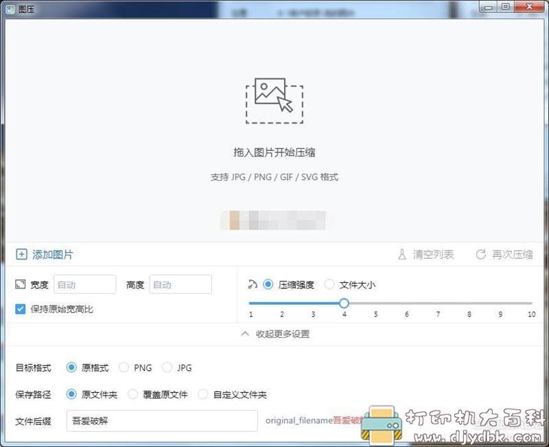This screenshot has height=447, width=549.
Task: Select the 原格式 target format radio
Action: pos(71,367)
